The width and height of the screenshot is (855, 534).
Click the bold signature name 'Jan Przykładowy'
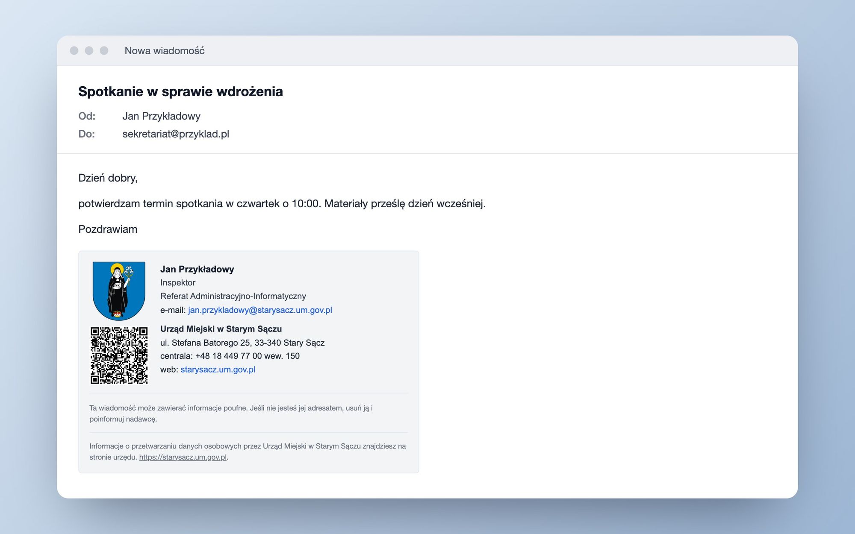197,269
